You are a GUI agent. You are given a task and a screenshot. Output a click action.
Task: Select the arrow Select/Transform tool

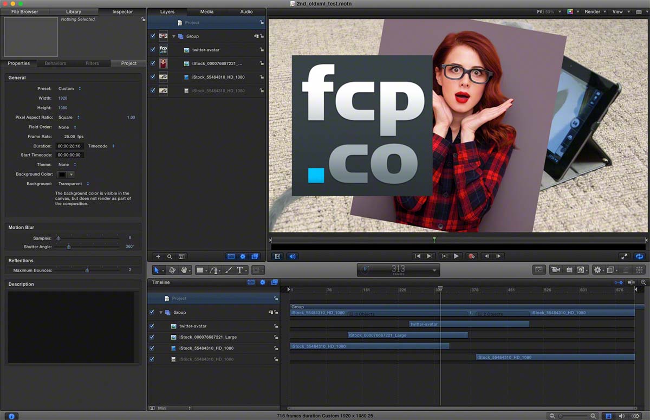tap(156, 270)
